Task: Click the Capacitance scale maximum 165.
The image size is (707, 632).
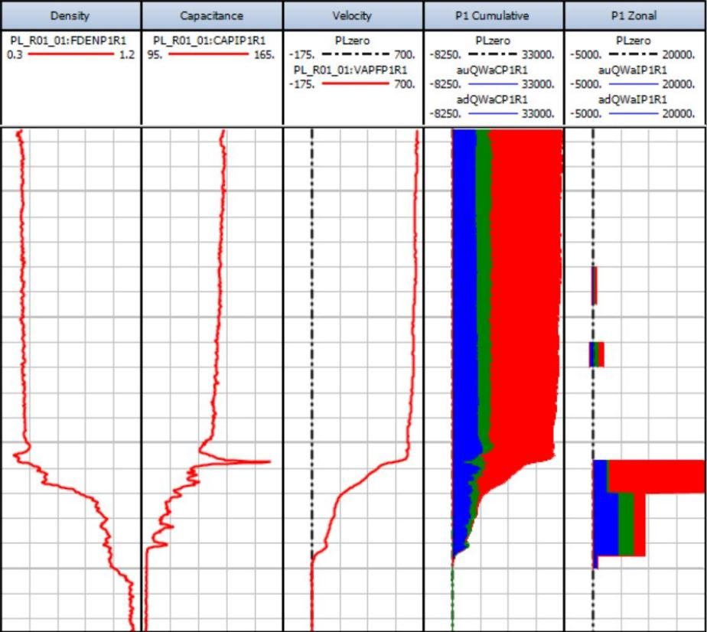Action: tap(264, 55)
